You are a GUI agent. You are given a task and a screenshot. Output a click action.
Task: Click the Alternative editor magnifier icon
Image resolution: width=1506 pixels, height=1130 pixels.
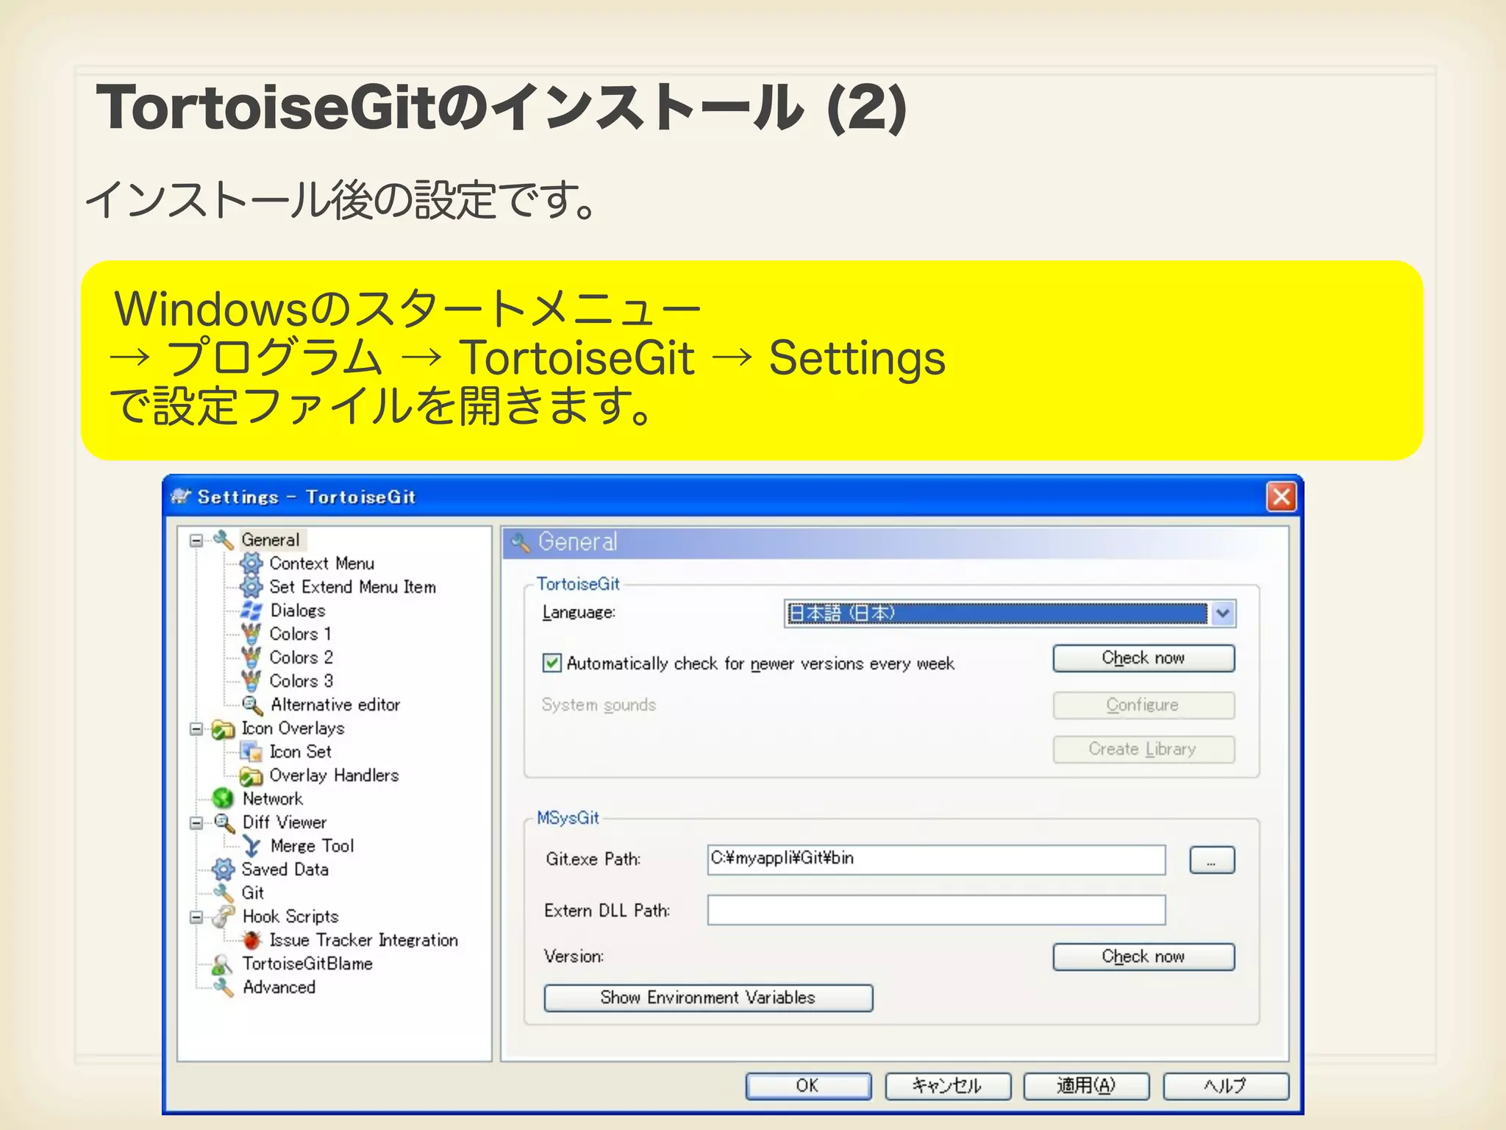click(252, 705)
